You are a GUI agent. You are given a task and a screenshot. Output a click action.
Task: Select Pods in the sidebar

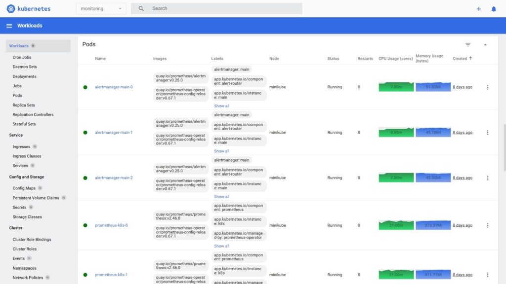(17, 96)
